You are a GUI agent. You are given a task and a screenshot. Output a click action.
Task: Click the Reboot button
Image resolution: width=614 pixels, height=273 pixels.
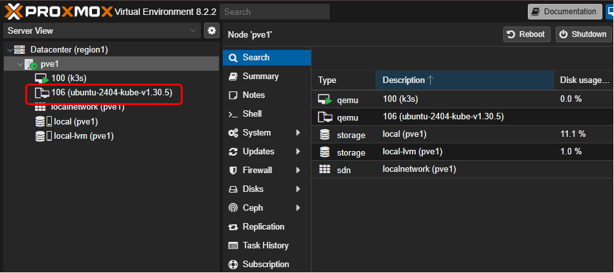[527, 34]
